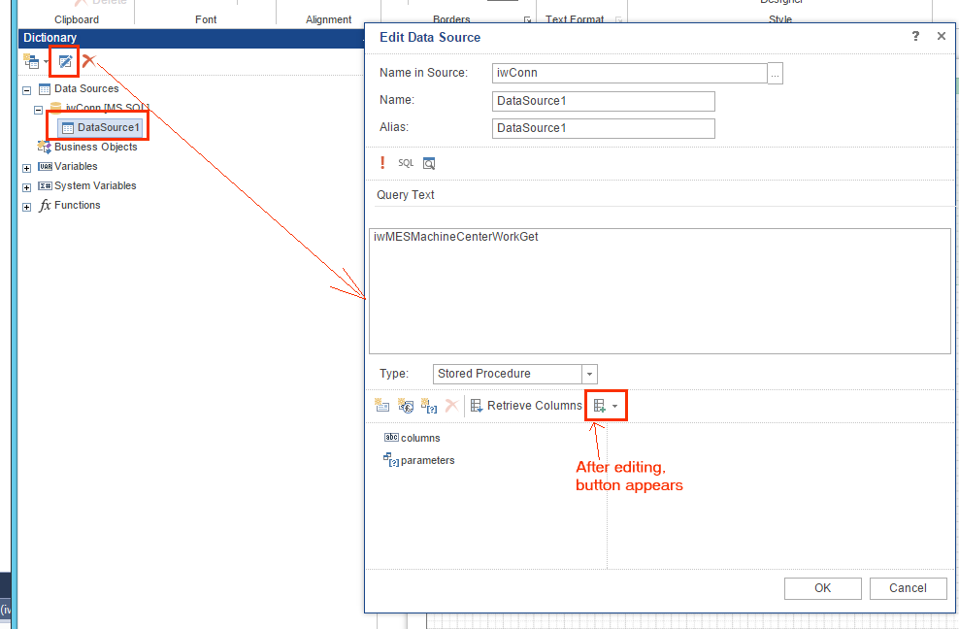
Task: Open the Type dropdown showing Stored Procedure
Action: (x=589, y=374)
